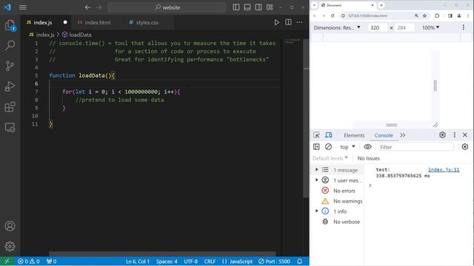
Task: Open the Search view in activity bar
Action: tap(10, 45)
